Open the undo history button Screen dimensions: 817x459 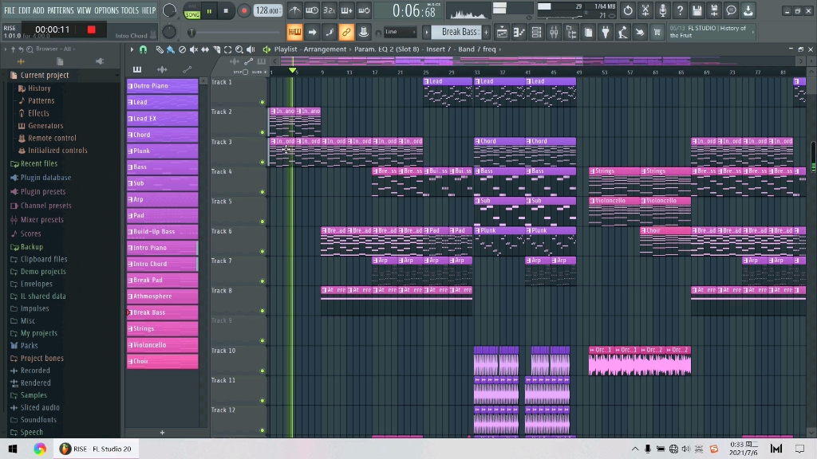tap(628, 10)
